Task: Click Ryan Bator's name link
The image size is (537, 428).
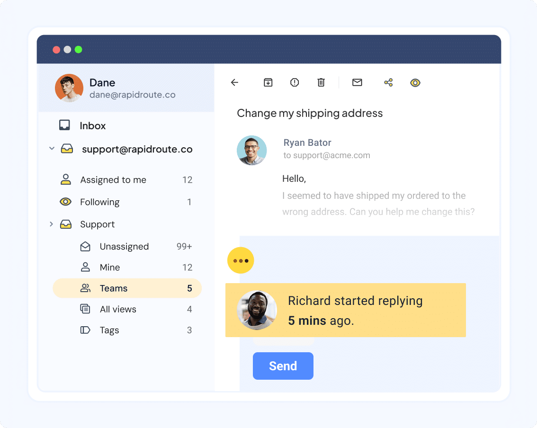Action: (307, 143)
